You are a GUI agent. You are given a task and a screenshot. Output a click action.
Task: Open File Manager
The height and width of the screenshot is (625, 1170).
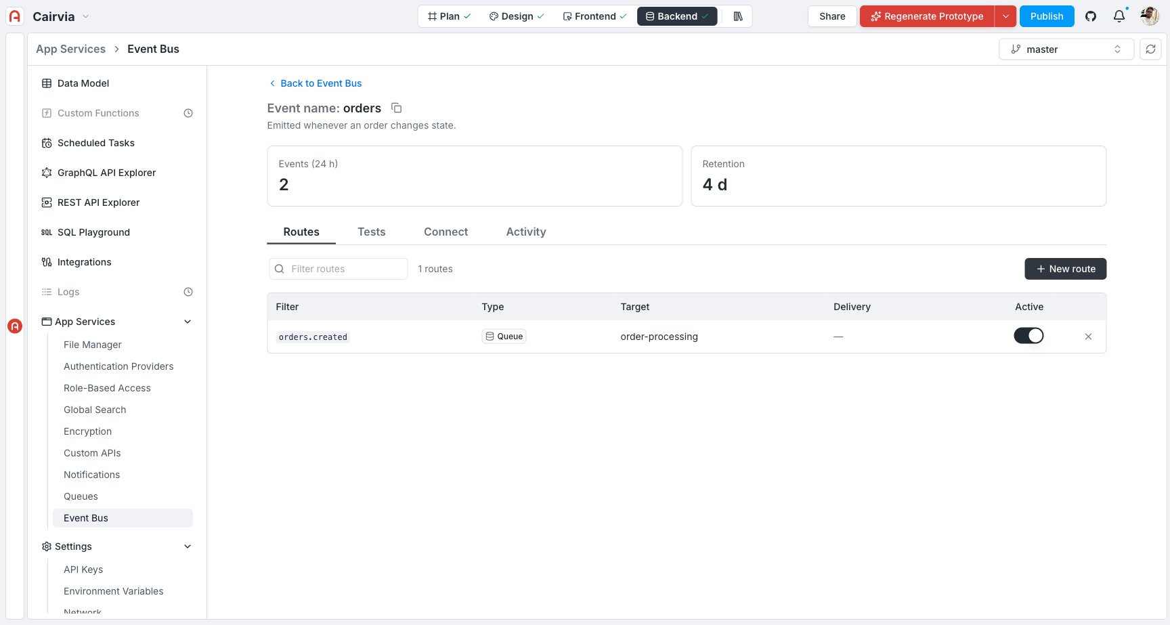[x=93, y=345]
